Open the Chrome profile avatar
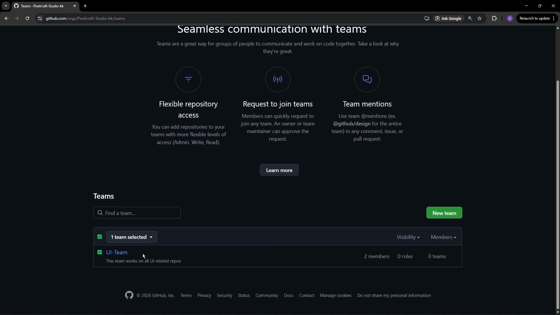 pyautogui.click(x=510, y=18)
